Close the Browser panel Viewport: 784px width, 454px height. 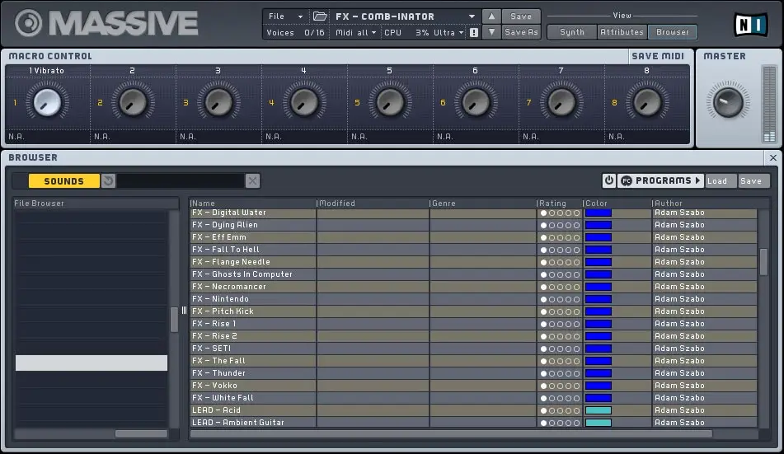coord(773,157)
